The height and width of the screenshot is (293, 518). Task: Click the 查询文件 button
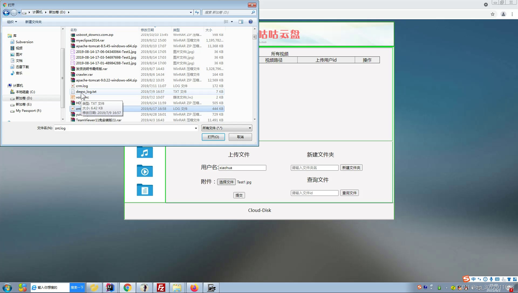coord(349,193)
